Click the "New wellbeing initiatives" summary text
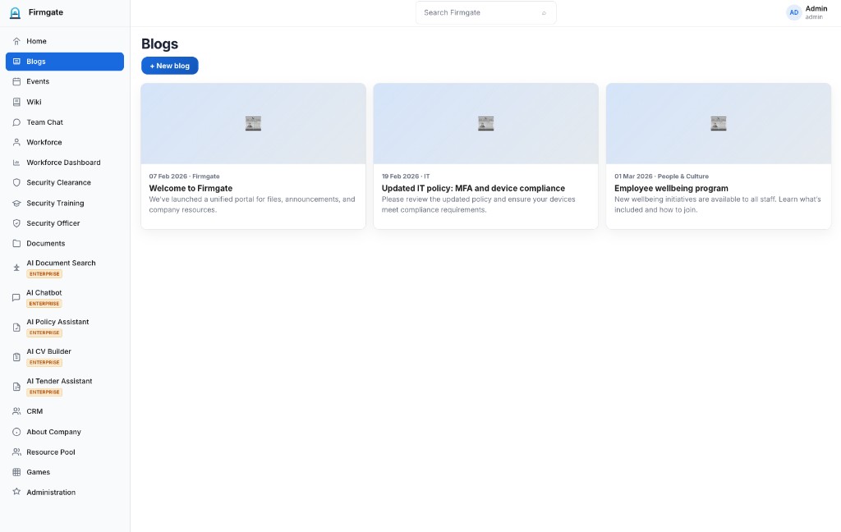 coord(718,204)
